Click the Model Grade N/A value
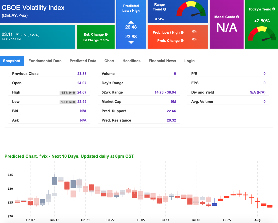Viewport: 278px width, 223px height. click(x=227, y=27)
